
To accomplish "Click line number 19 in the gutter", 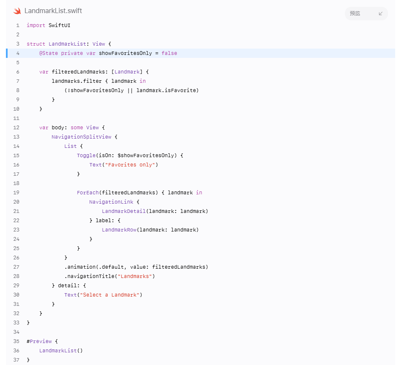I will (16, 193).
